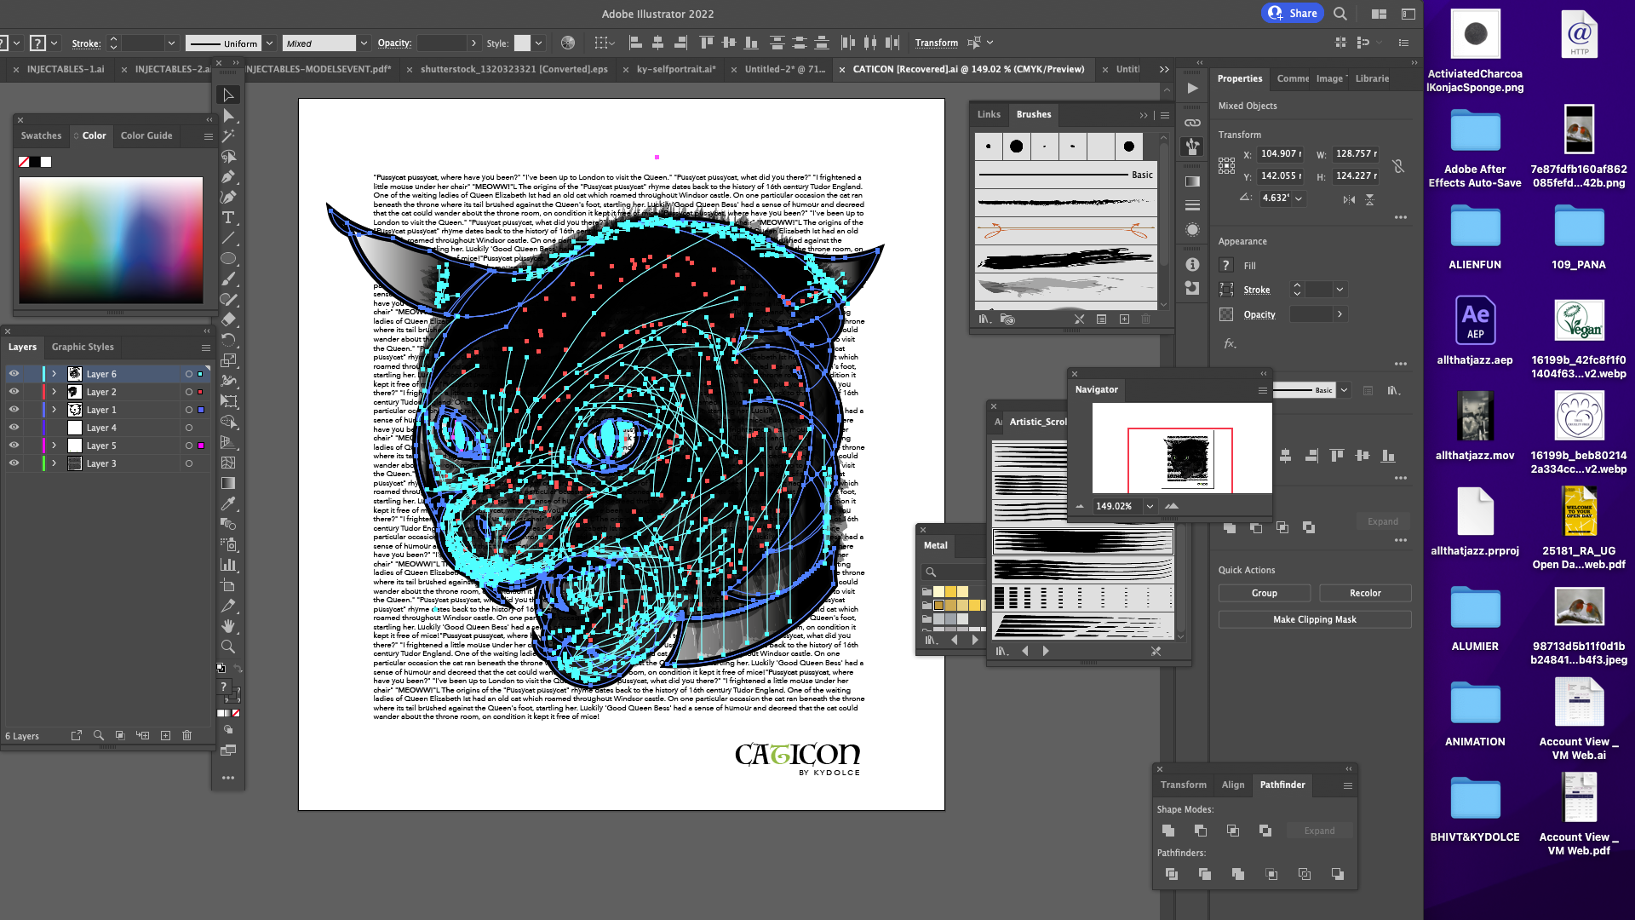
Task: Select the Type tool
Action: (x=227, y=217)
